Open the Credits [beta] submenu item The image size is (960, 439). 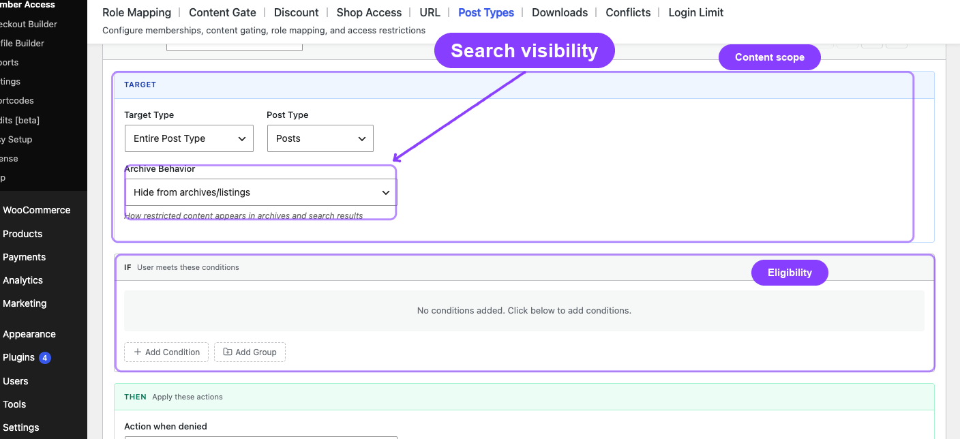(x=20, y=120)
